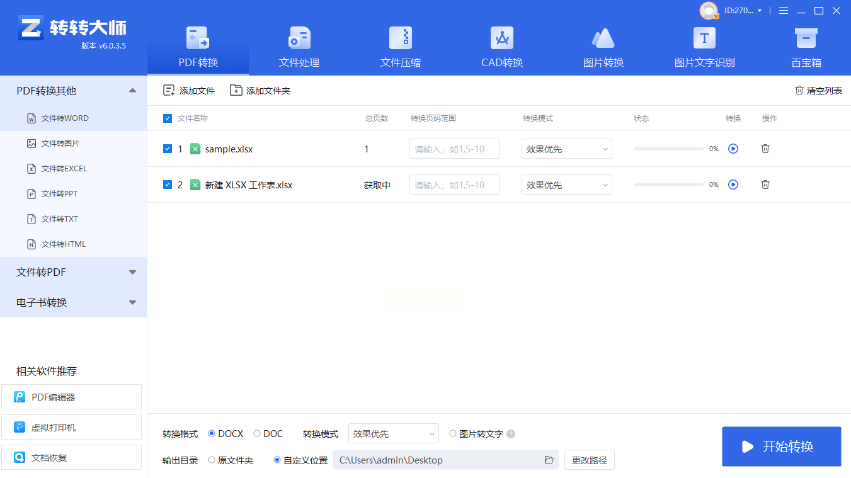The image size is (851, 478).
Task: Switch to the 图片转换 tab
Action: pos(603,47)
